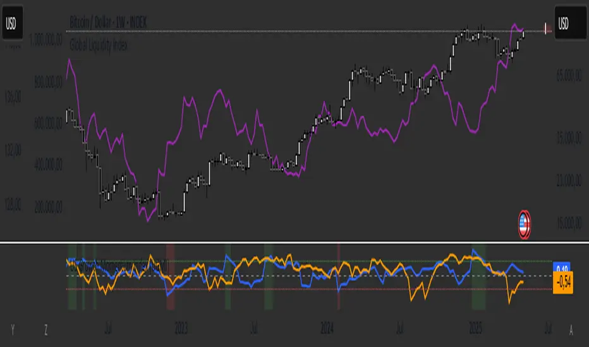Click the 128,00 scale value

(13, 205)
